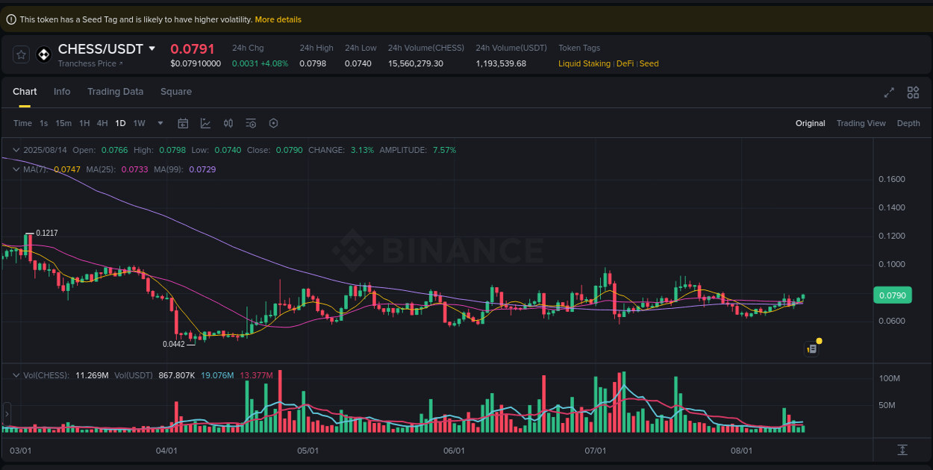This screenshot has height=470, width=933.
Task: Open the extra timeframes dropdown arrow
Action: (159, 123)
